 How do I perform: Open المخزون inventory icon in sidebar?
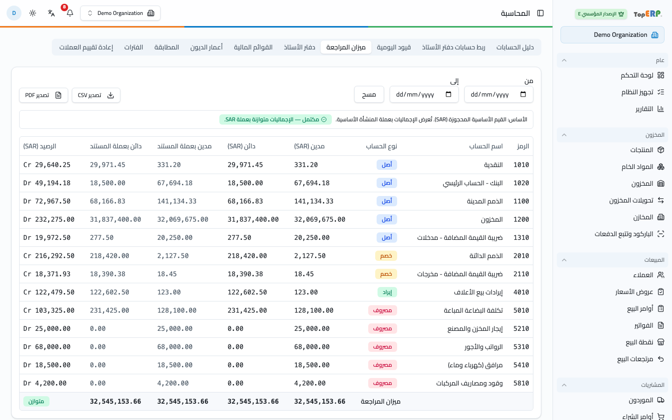point(661,183)
